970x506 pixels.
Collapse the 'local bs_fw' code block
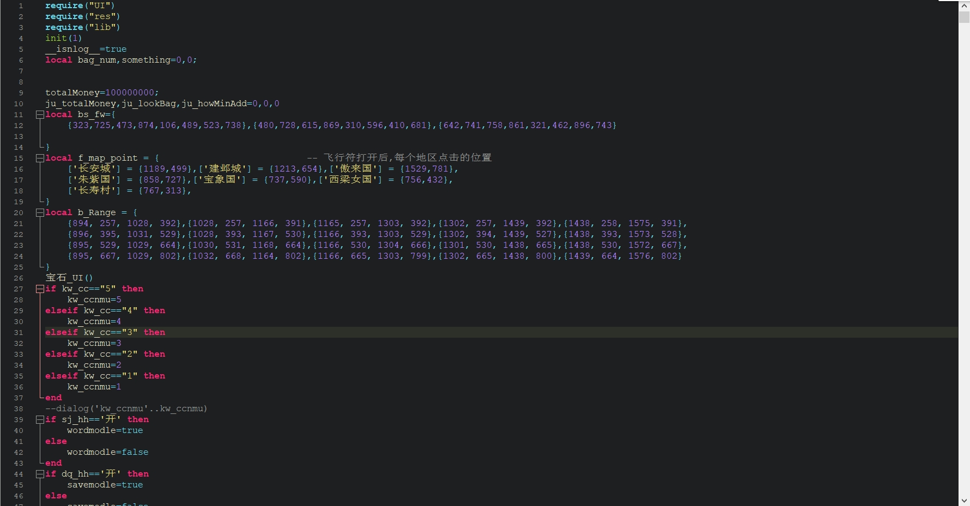(x=40, y=114)
